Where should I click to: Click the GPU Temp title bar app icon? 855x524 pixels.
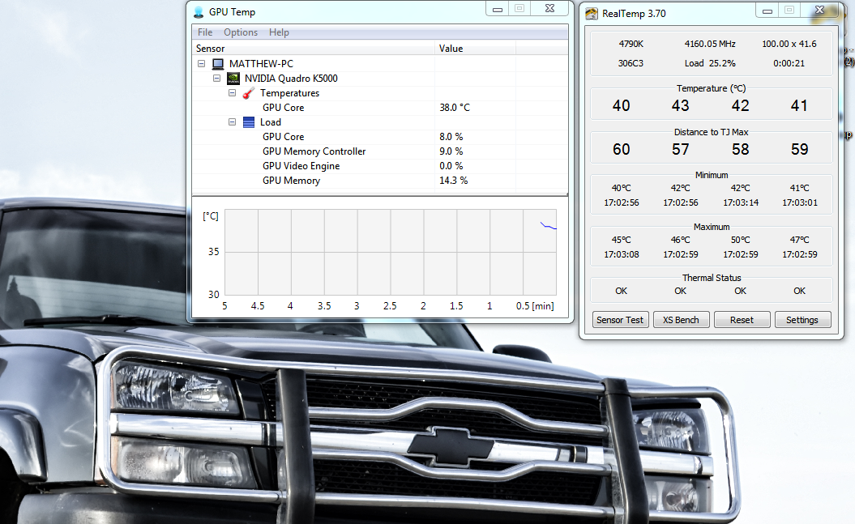coord(199,12)
